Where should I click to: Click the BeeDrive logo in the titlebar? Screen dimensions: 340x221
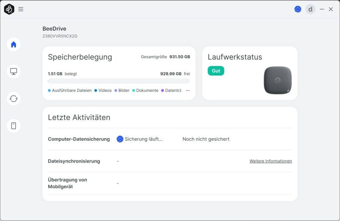click(9, 9)
